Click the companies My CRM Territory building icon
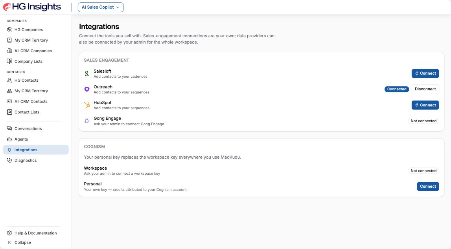The image size is (451, 249). point(9,40)
